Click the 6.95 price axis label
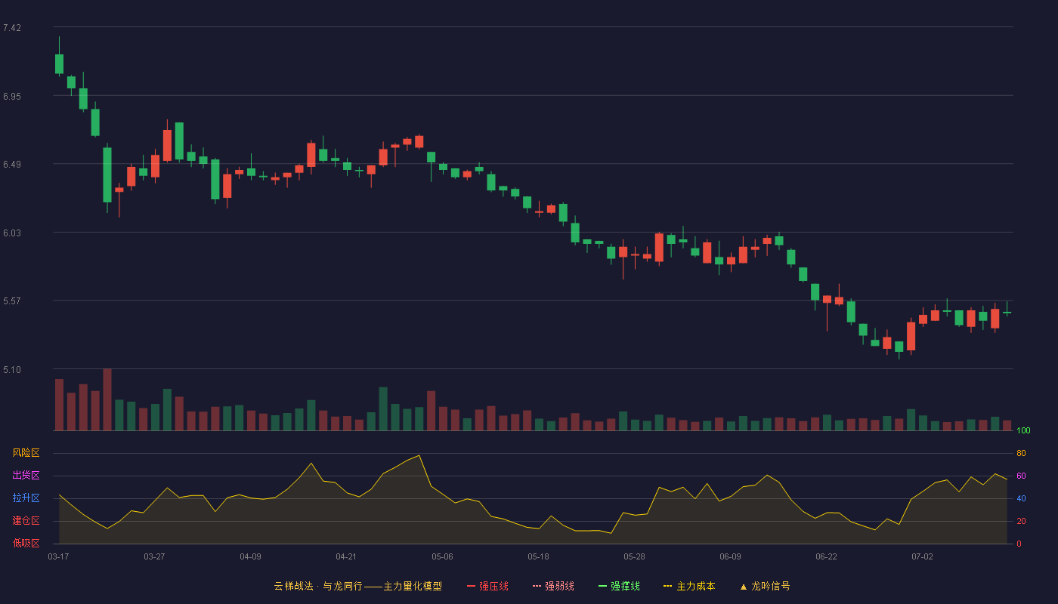The height and width of the screenshot is (604, 1058). click(12, 97)
